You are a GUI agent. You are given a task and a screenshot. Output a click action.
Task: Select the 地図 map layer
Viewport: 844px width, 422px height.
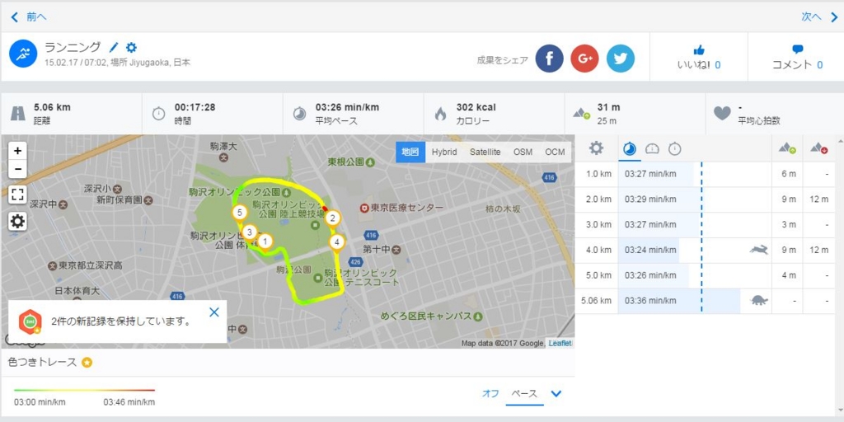[410, 152]
